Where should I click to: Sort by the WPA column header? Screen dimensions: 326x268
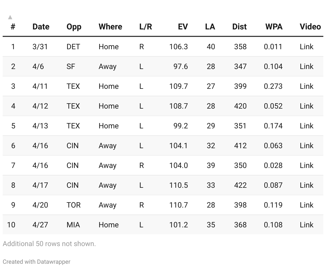274,27
